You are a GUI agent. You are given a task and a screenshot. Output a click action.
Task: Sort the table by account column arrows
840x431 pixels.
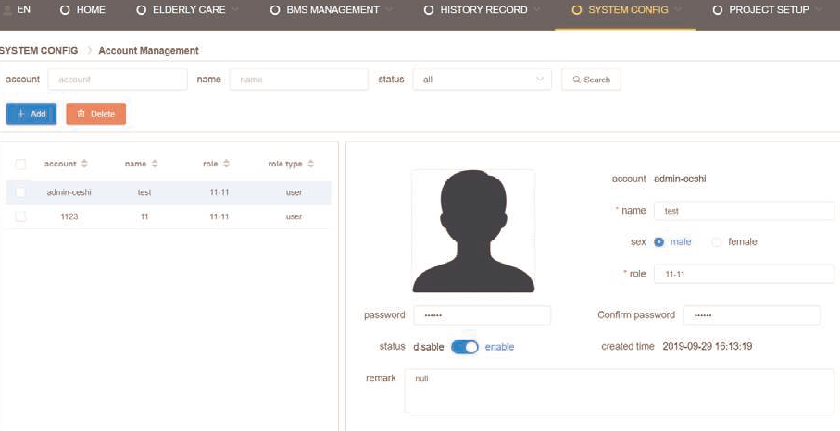[x=84, y=164]
